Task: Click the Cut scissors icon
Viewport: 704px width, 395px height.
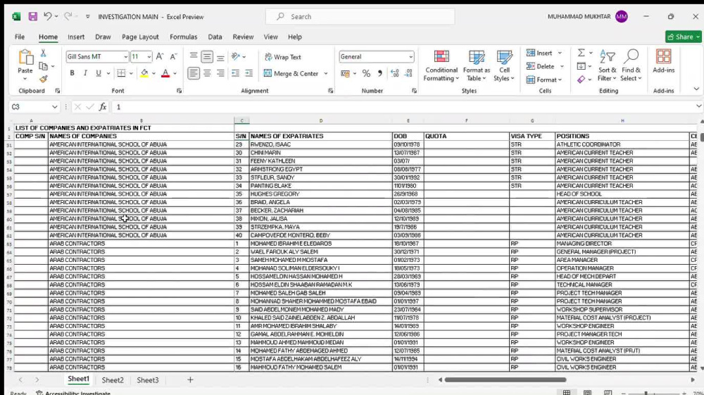Action: point(43,53)
